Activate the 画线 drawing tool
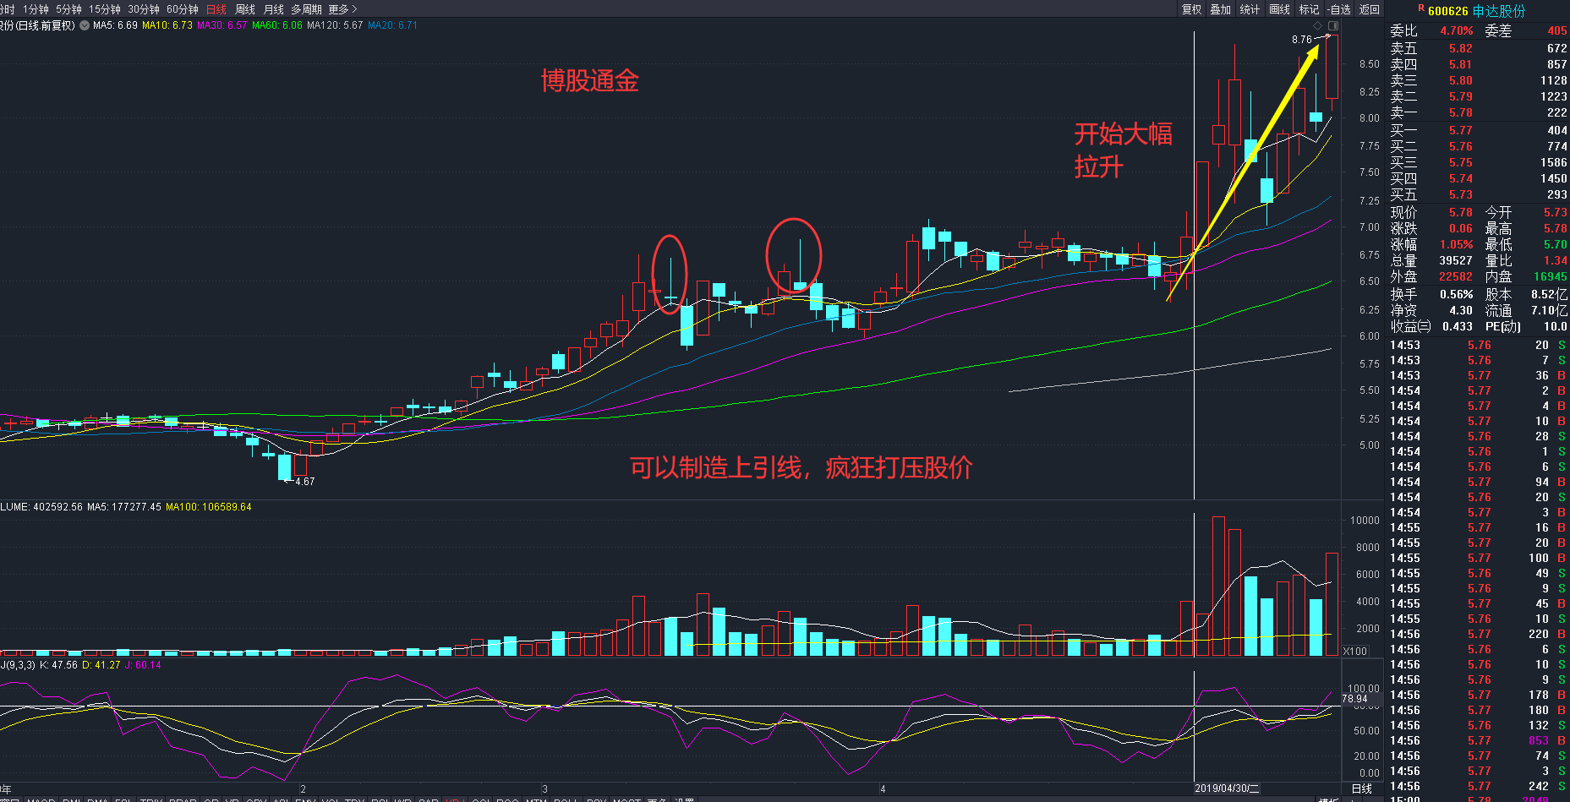This screenshot has width=1570, height=802. 1279,9
